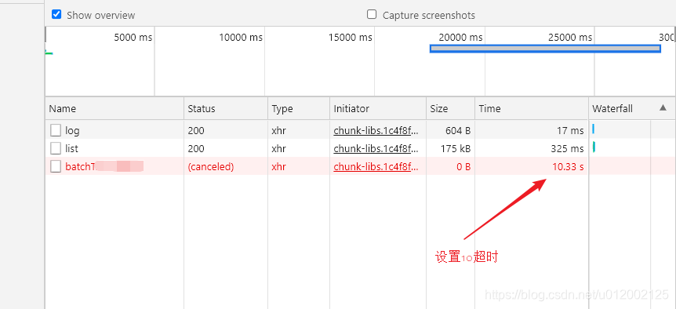Open the initiator link of list request
Screen dimensions: 676x309
pos(376,149)
